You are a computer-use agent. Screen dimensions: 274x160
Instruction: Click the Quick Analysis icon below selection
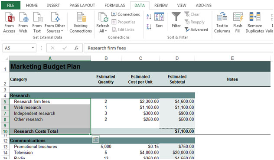[95, 139]
